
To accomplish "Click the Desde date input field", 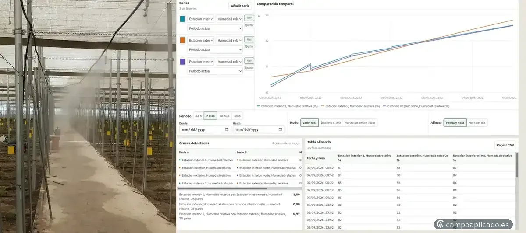I will pyautogui.click(x=205, y=129).
